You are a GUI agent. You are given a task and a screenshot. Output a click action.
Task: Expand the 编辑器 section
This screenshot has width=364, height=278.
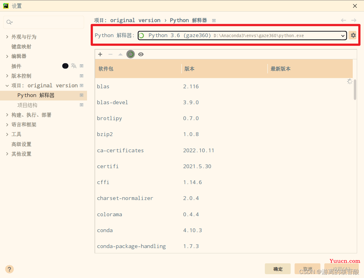(x=7, y=56)
